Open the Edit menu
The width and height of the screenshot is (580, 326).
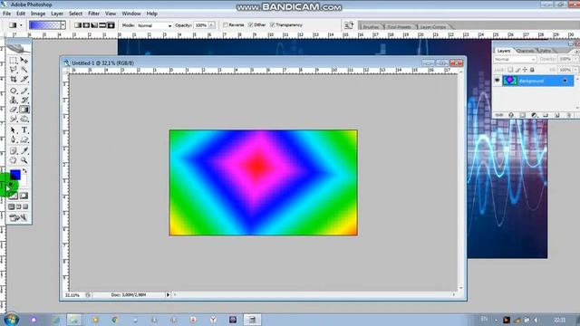(21, 14)
